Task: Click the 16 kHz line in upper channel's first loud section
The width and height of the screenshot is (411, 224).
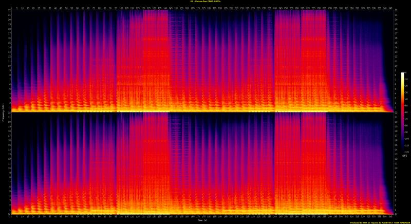Action: pyautogui.click(x=154, y=39)
